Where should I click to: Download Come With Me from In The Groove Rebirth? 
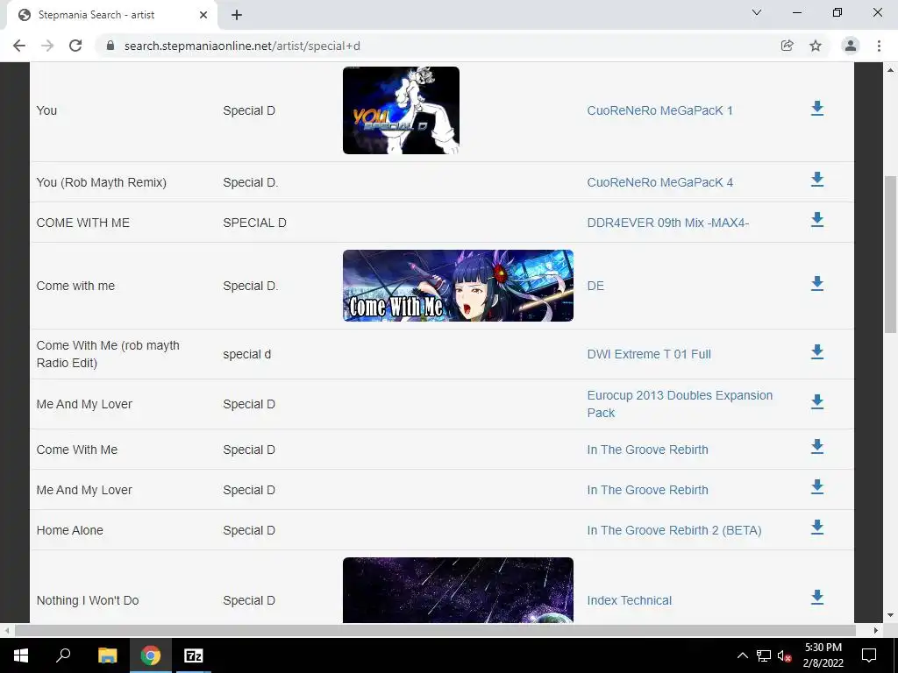point(817,447)
